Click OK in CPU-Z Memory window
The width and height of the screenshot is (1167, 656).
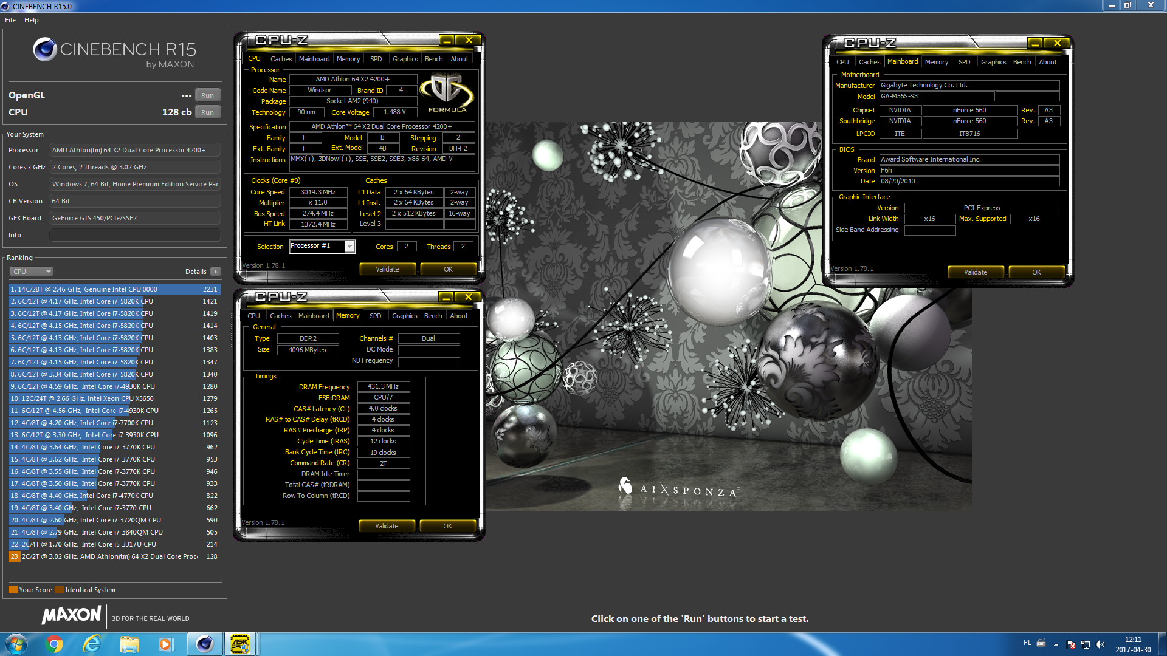point(447,526)
